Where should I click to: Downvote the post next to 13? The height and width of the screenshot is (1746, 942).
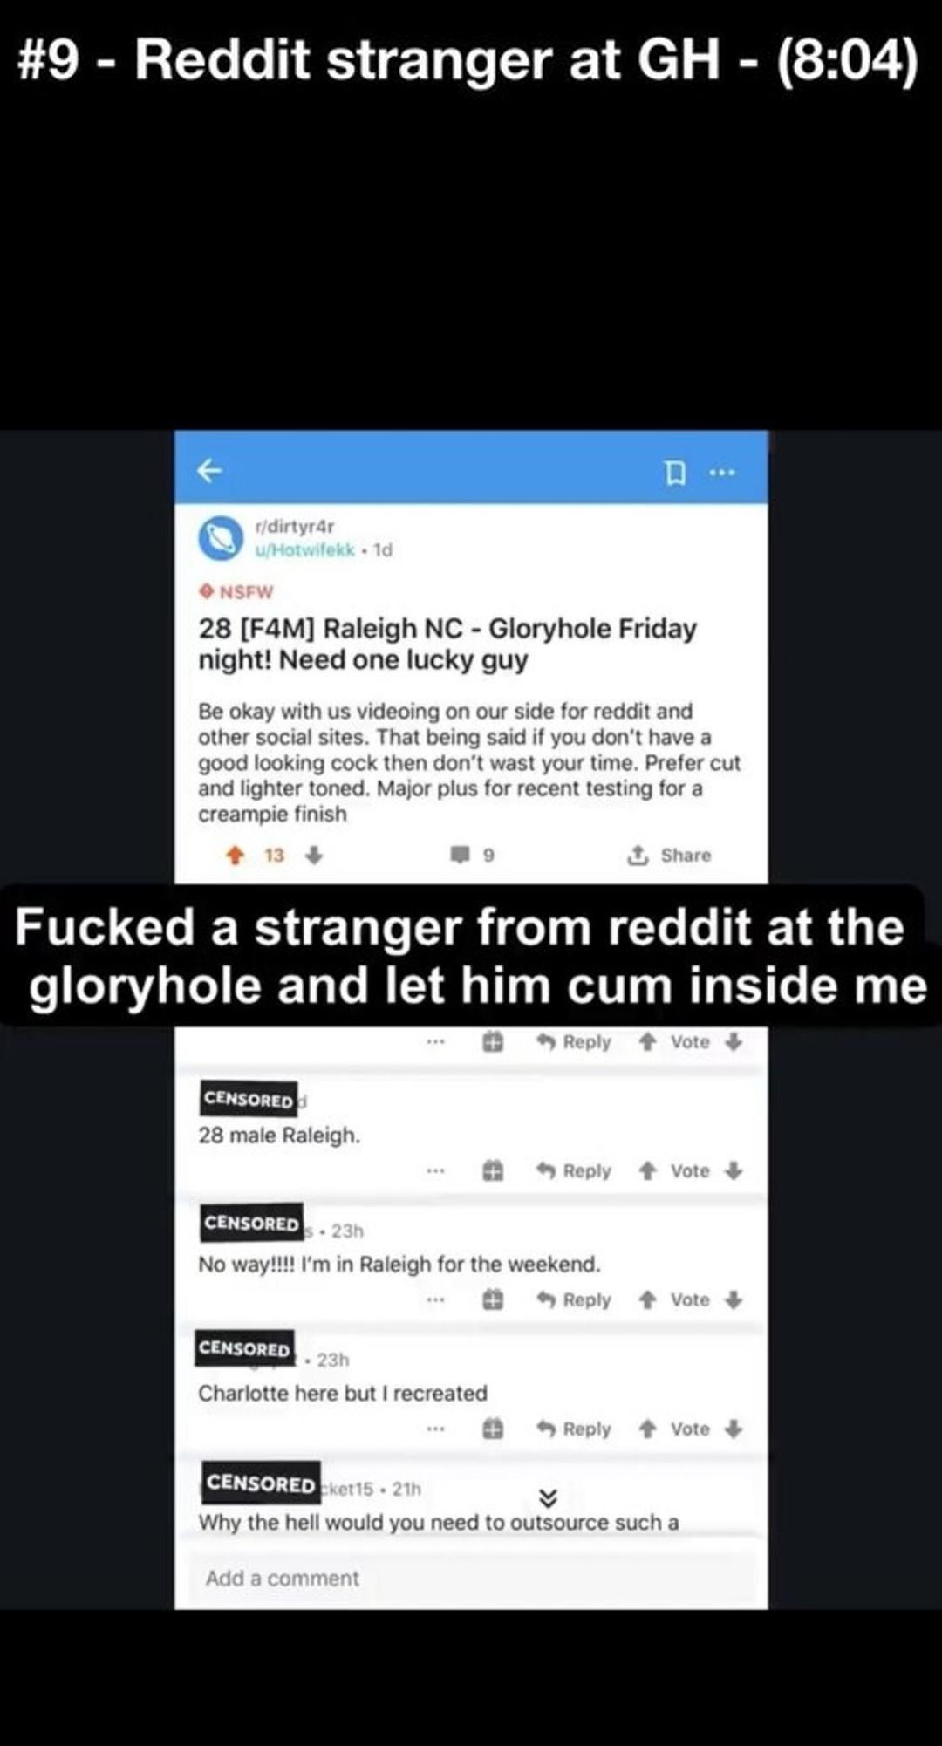315,855
